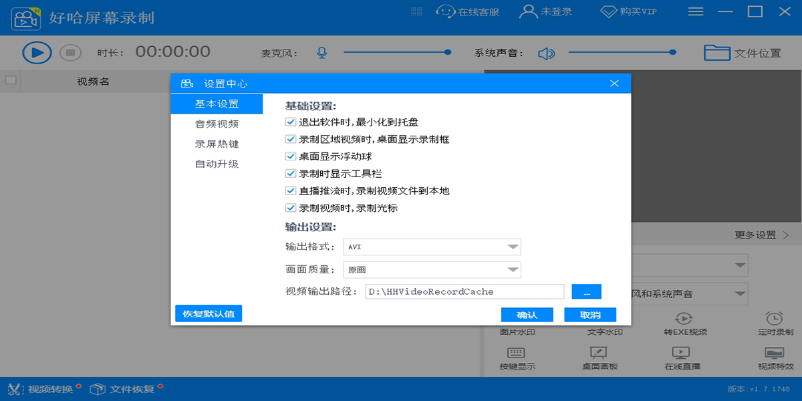Click the browse ... button for output path
Screen dimensions: 802x401
click(587, 291)
